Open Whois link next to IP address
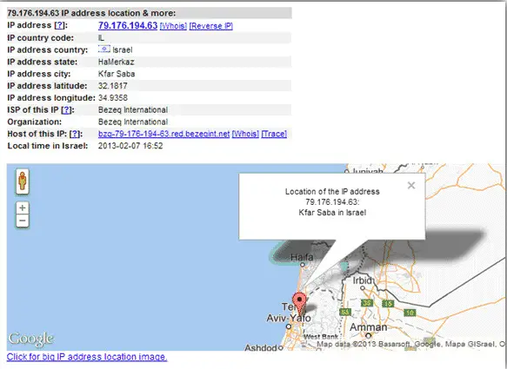 [x=173, y=26]
